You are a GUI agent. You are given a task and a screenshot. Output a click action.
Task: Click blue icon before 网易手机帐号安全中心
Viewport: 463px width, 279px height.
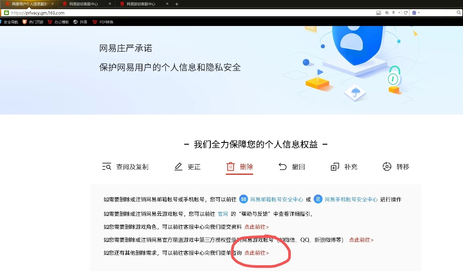pos(318,199)
